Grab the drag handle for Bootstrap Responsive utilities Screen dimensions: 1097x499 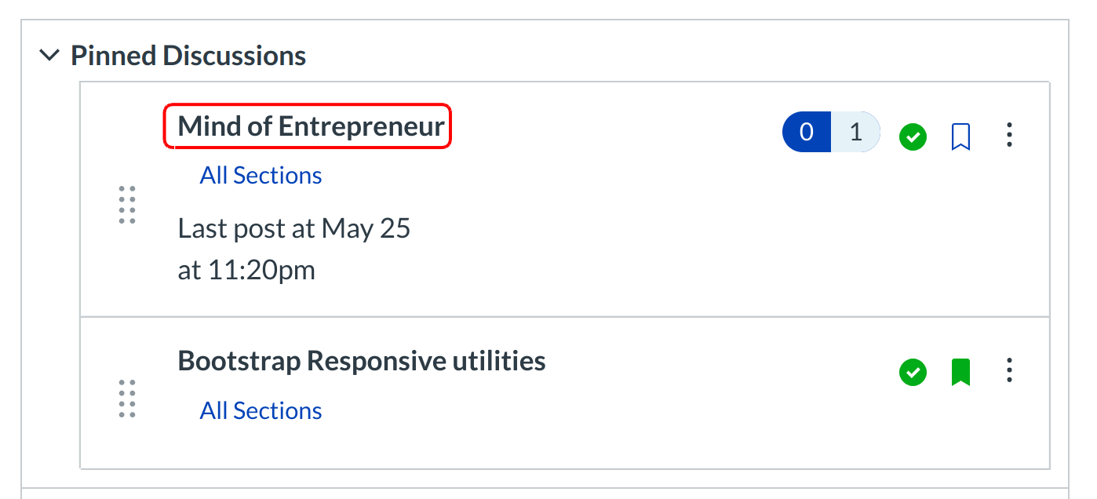pos(127,399)
